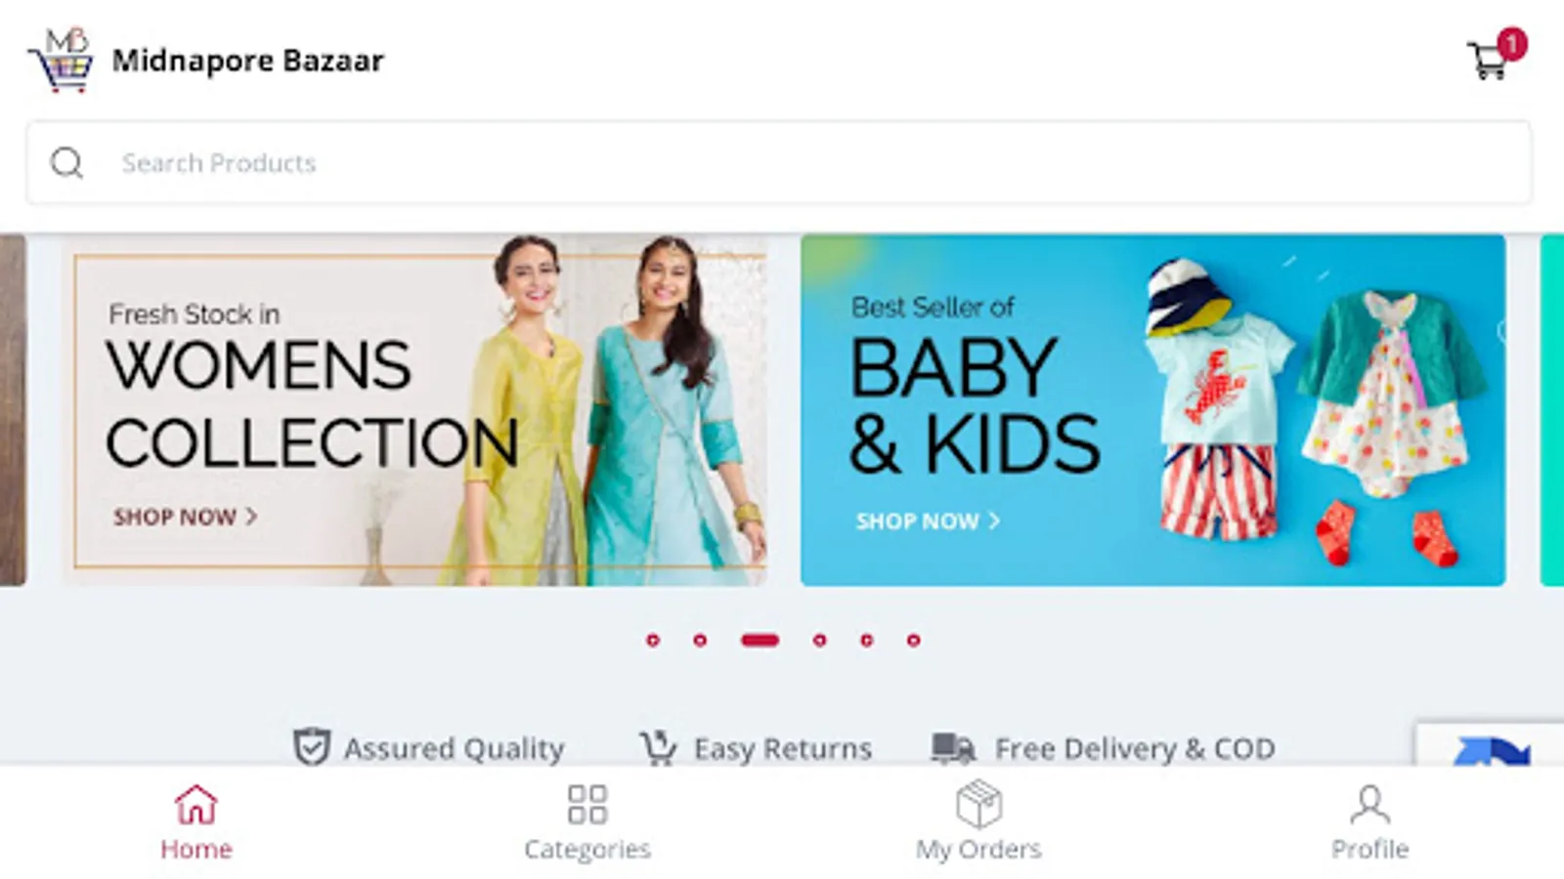Click the Midnapore Bazaar logo

pyautogui.click(x=61, y=61)
